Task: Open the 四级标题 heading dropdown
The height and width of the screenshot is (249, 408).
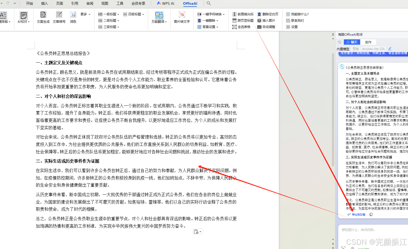Action: pyautogui.click(x=134, y=14)
